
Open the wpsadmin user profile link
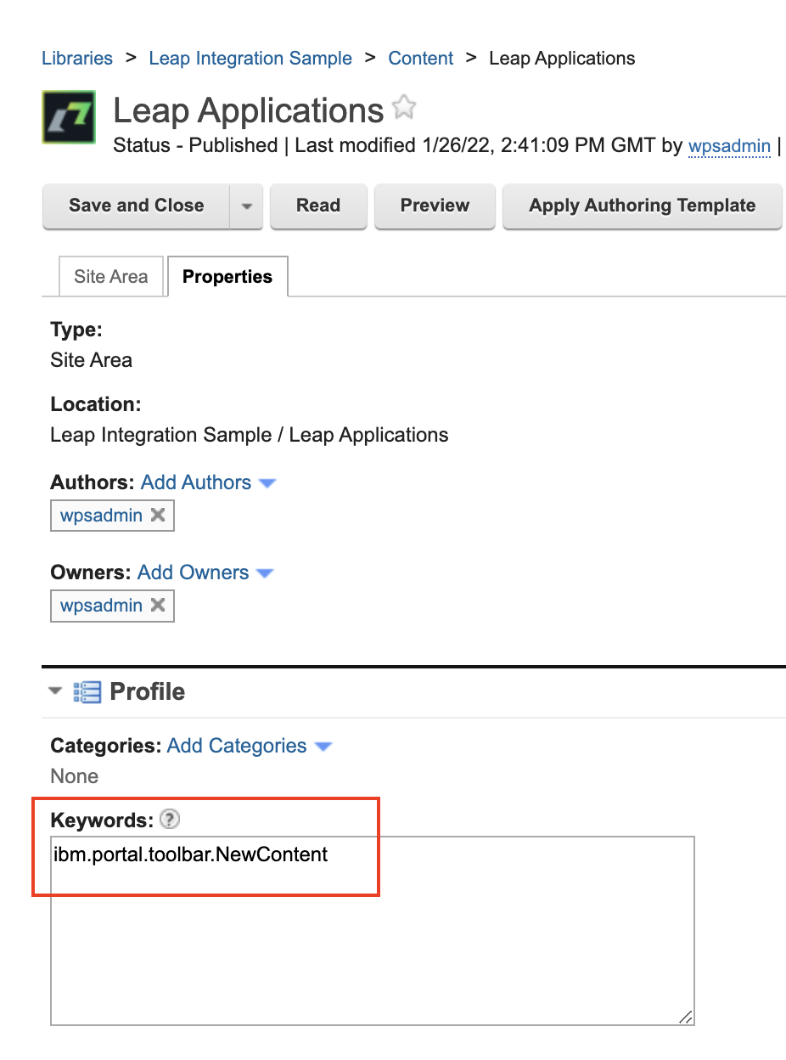[x=729, y=145]
